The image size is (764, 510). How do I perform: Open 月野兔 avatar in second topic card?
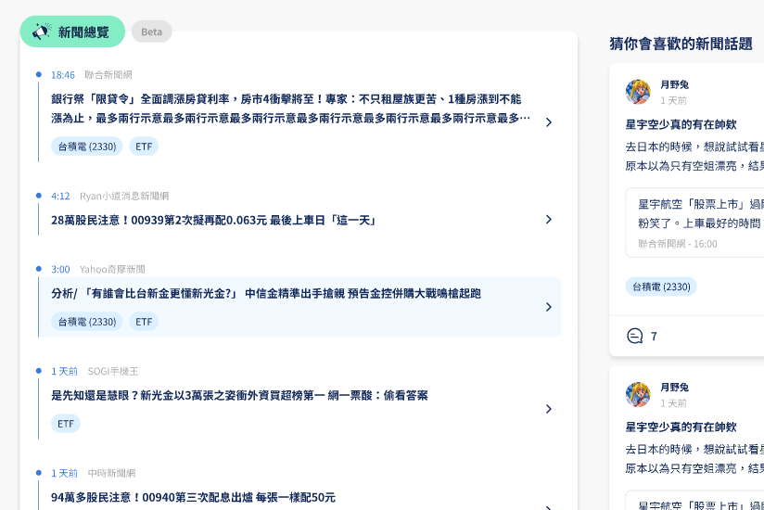point(638,394)
